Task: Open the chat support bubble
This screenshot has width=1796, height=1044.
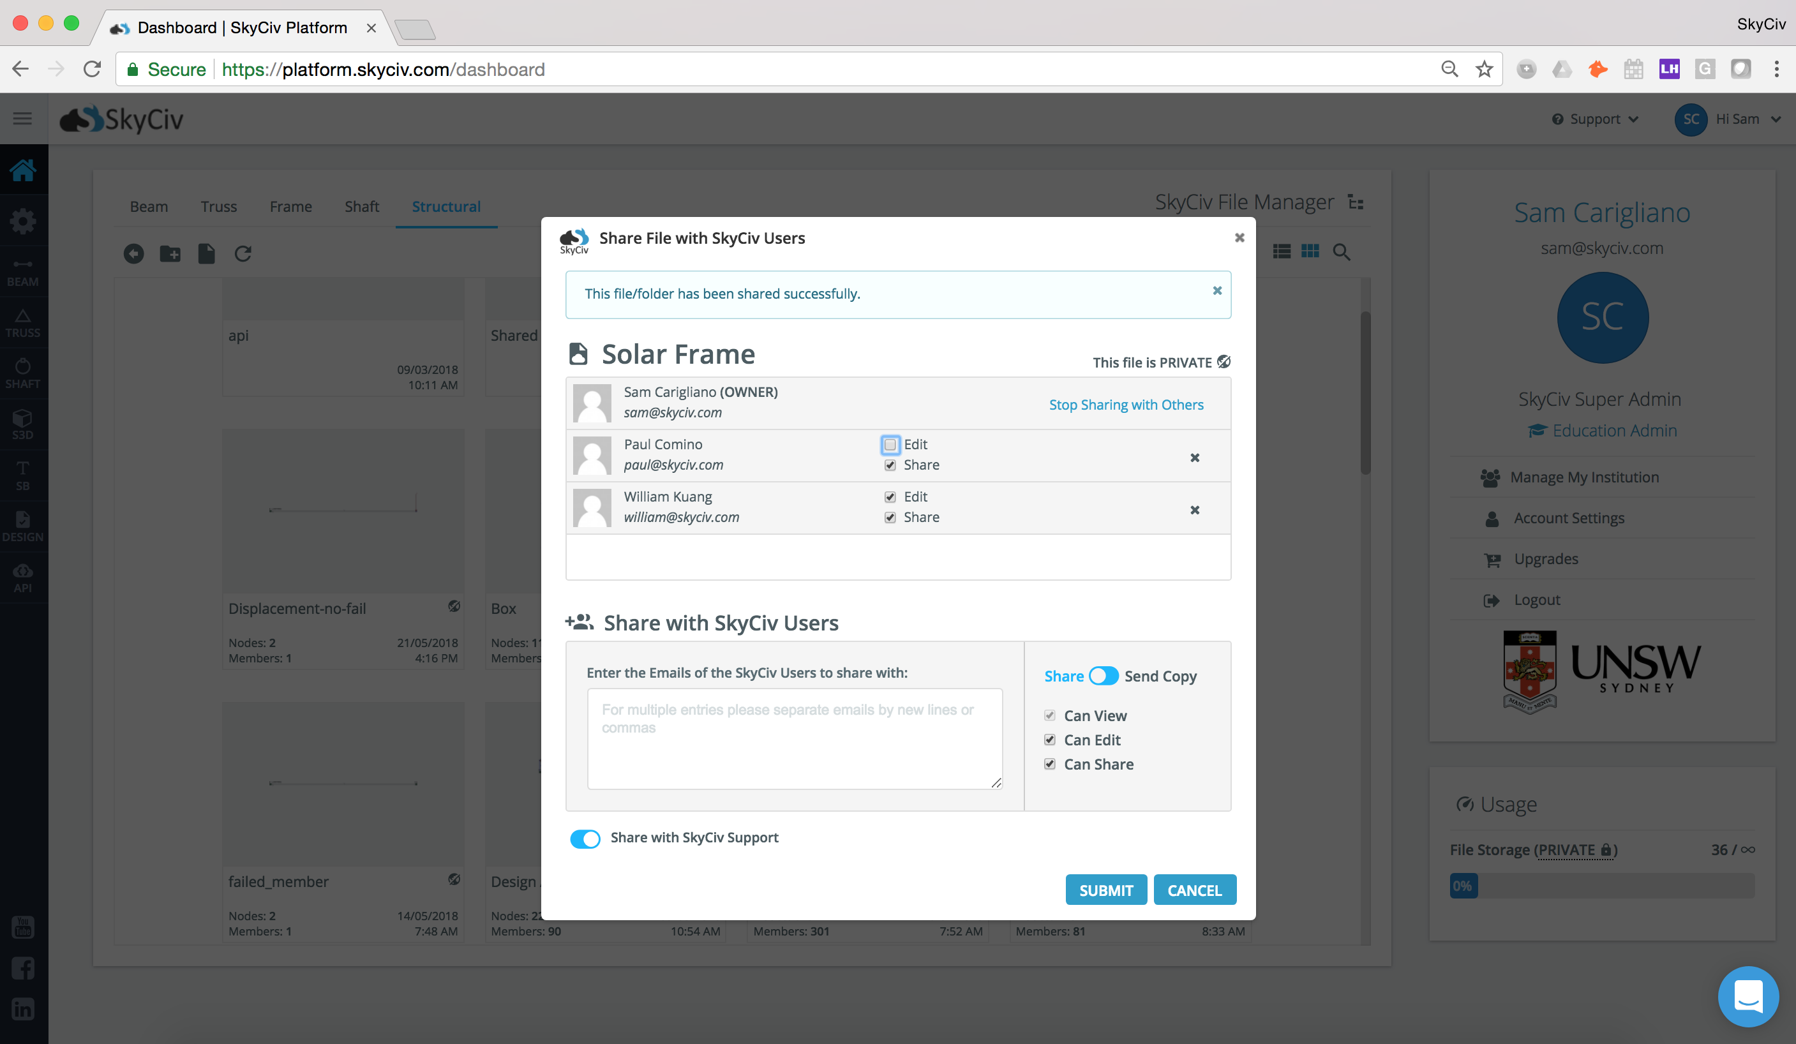Action: tap(1748, 996)
